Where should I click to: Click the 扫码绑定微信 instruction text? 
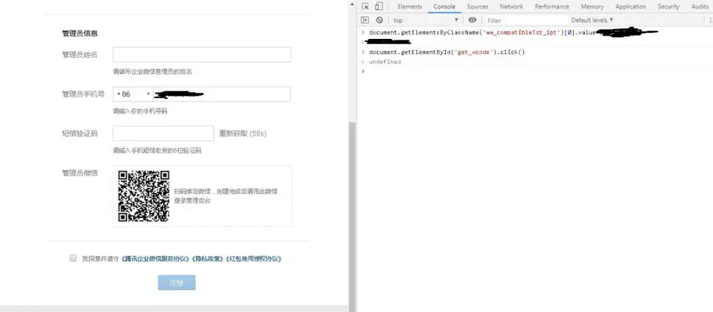point(226,196)
